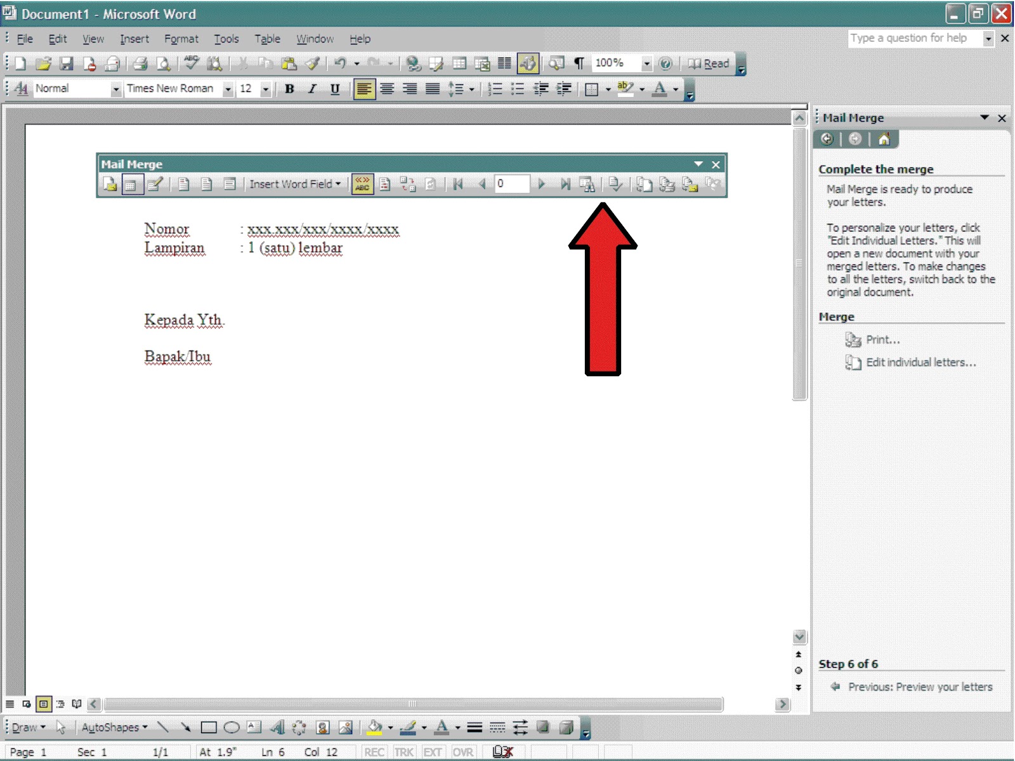Click Check for Errors in Mail Merge toolbar

[615, 184]
